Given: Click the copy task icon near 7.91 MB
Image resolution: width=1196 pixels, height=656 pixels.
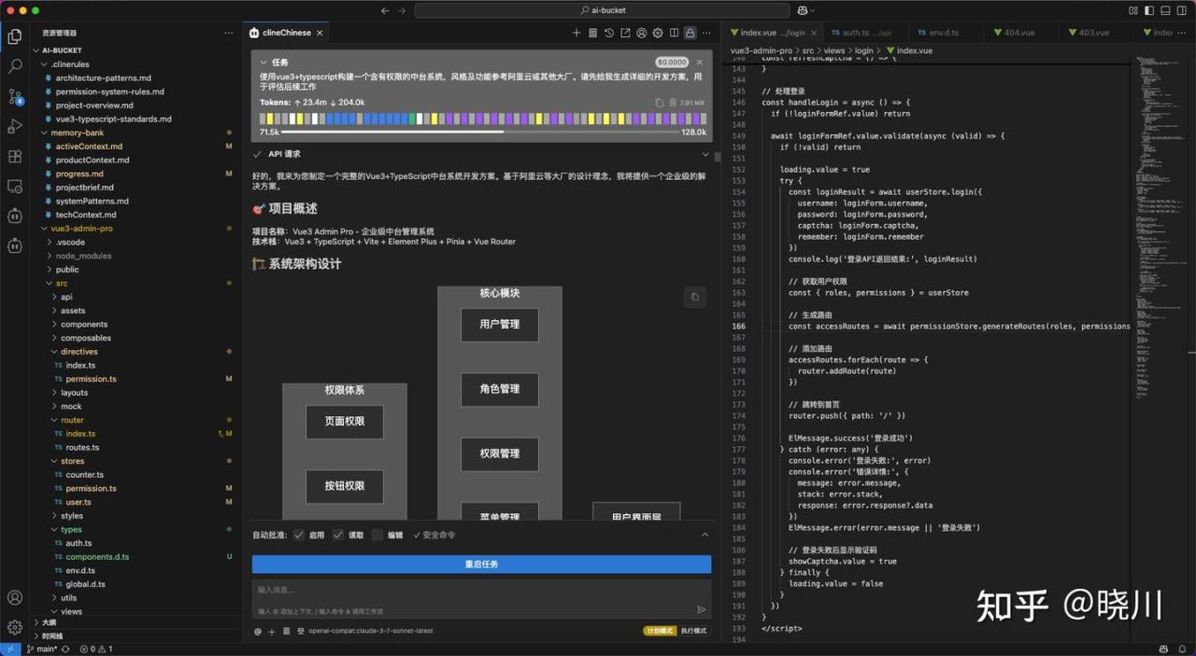Looking at the screenshot, I should 660,103.
